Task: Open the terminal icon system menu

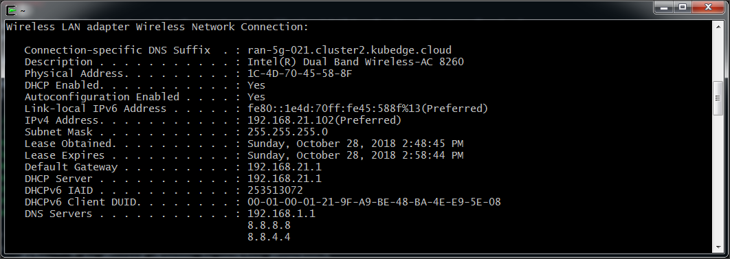Action: pyautogui.click(x=12, y=10)
